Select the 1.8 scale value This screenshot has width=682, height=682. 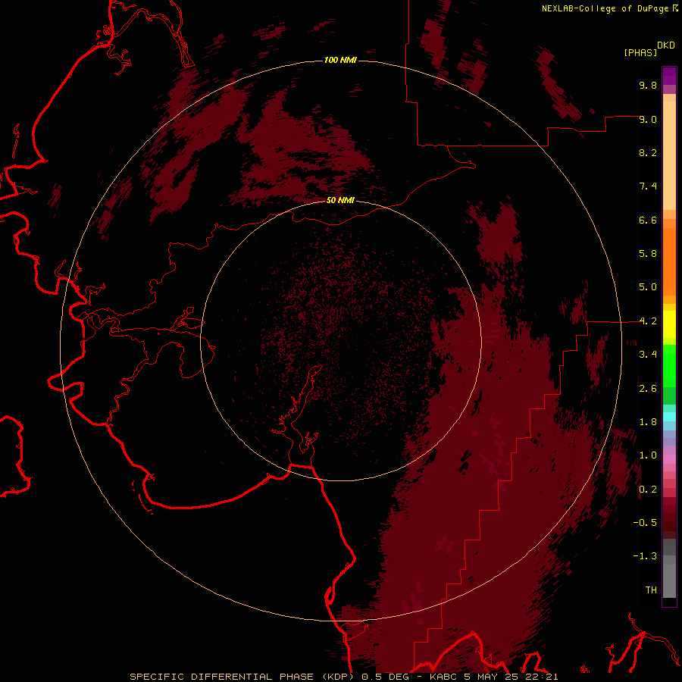[648, 422]
